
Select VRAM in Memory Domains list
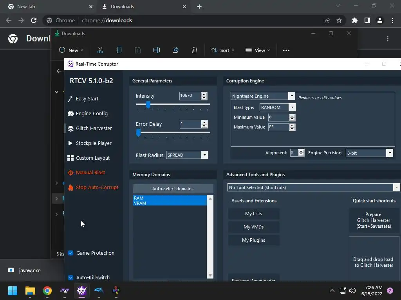(170, 203)
